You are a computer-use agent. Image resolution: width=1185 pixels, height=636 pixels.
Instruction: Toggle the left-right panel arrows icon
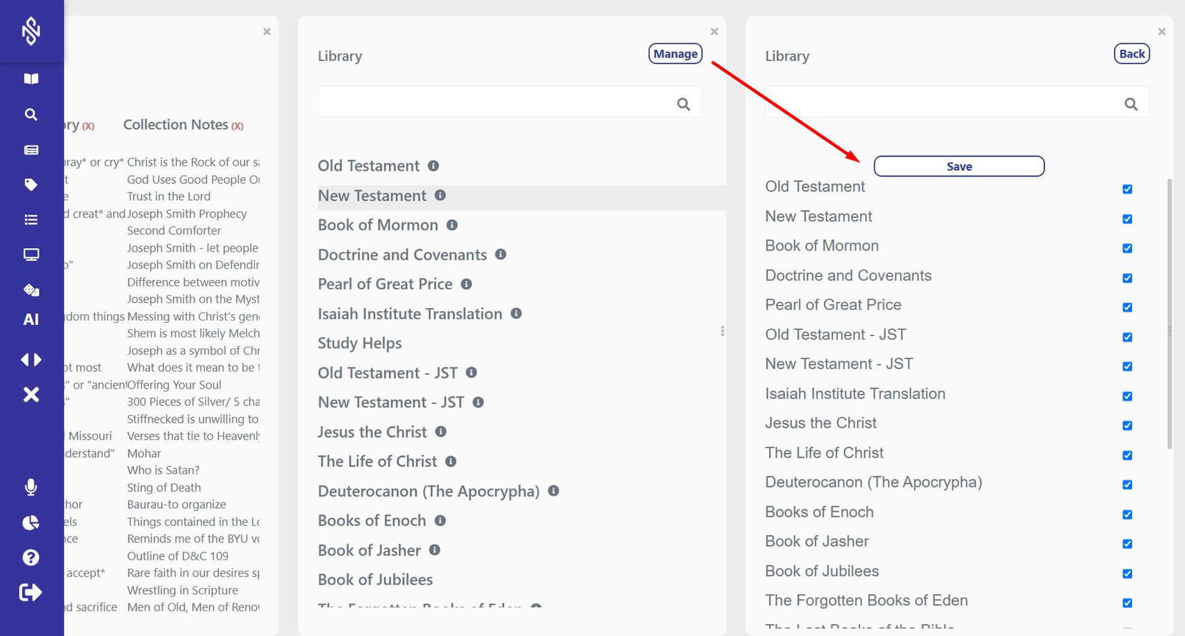click(31, 360)
